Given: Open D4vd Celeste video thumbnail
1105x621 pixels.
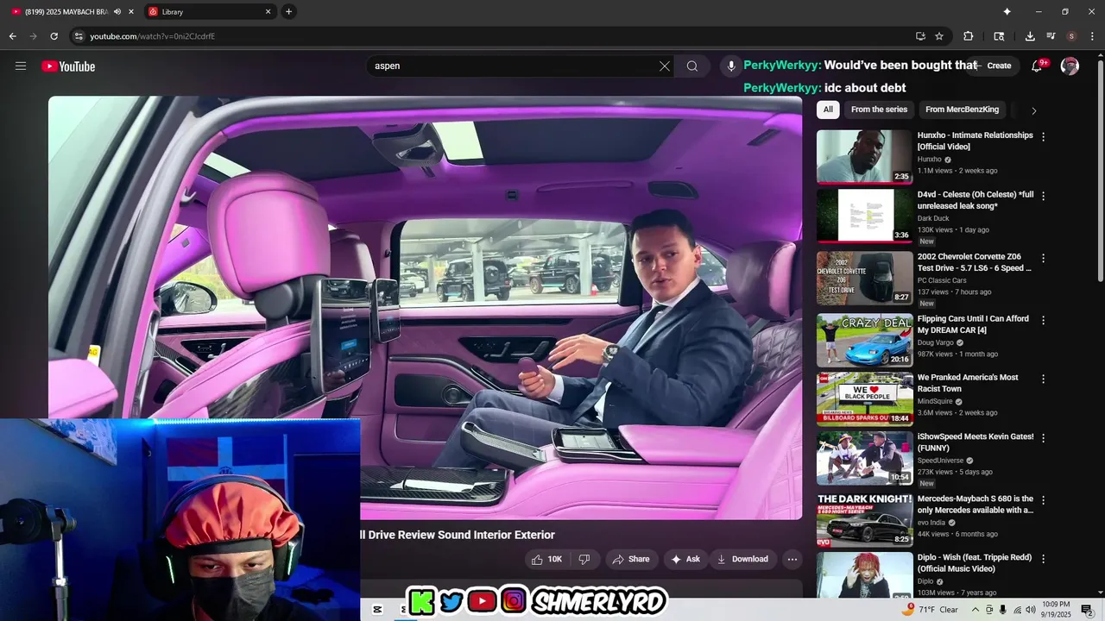Looking at the screenshot, I should pyautogui.click(x=864, y=216).
